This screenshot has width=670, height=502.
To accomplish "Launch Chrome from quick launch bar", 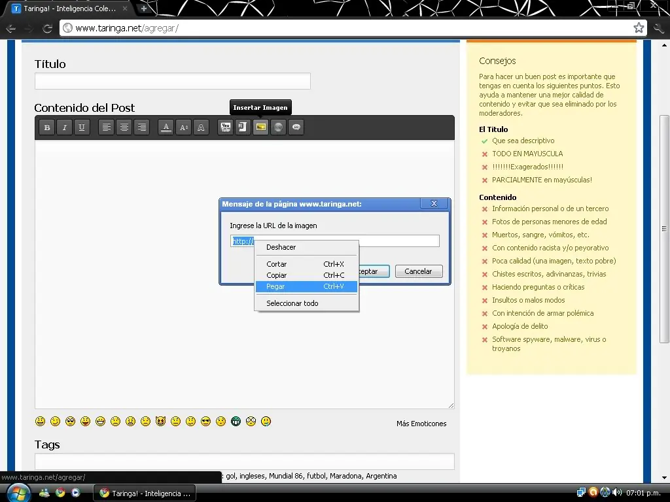I will pos(60,493).
